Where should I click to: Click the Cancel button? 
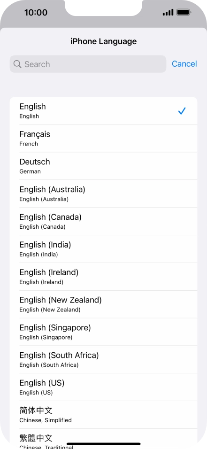click(184, 64)
